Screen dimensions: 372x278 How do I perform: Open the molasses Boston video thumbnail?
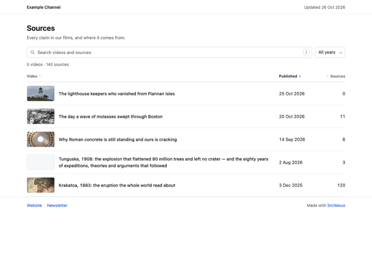coord(41,116)
